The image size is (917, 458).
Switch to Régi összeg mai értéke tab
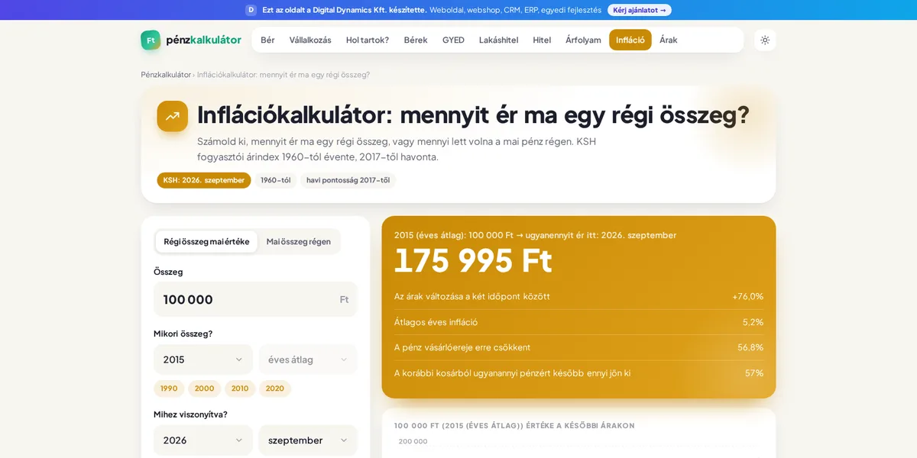(206, 242)
